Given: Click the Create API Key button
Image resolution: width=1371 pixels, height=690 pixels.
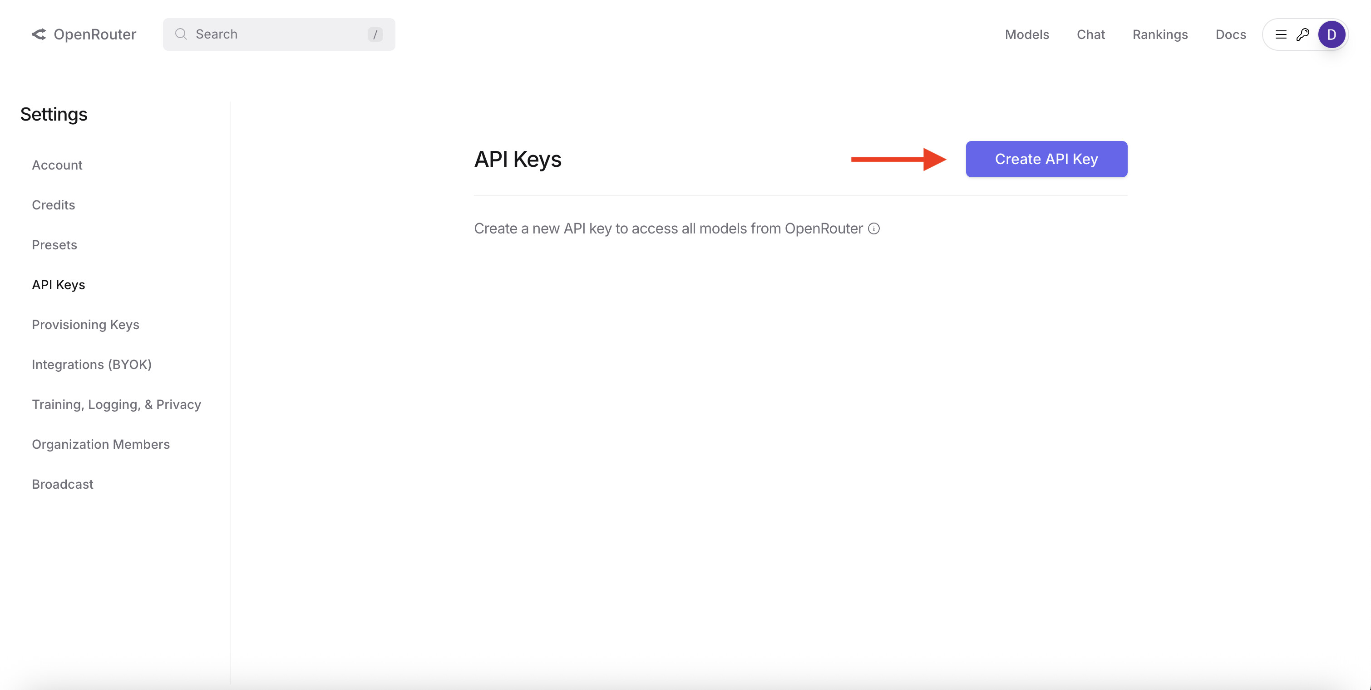Looking at the screenshot, I should 1046,159.
